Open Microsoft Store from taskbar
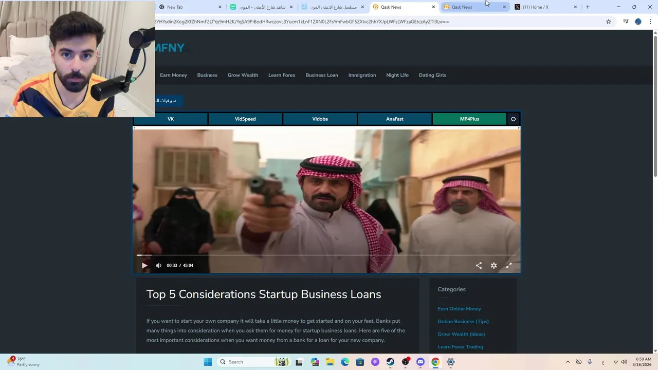Screen dimensions: 658x370 (360, 362)
